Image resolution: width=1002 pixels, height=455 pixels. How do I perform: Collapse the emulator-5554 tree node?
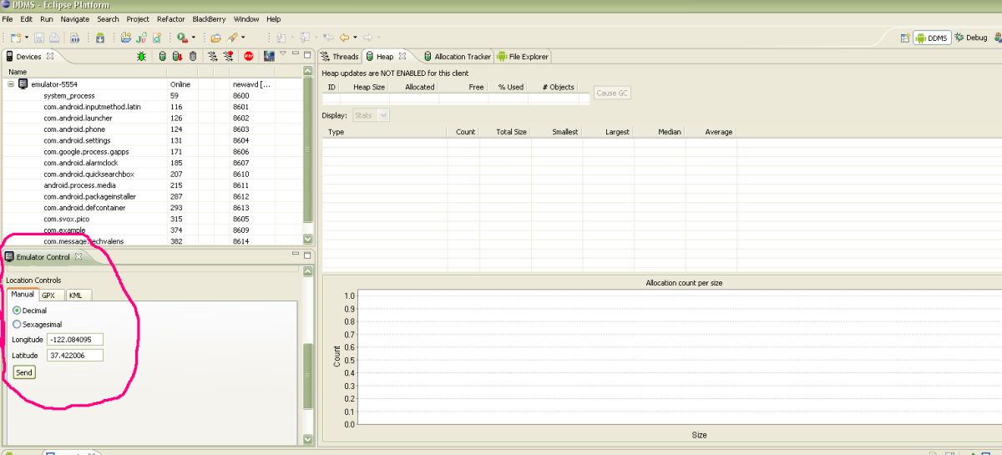click(12, 84)
